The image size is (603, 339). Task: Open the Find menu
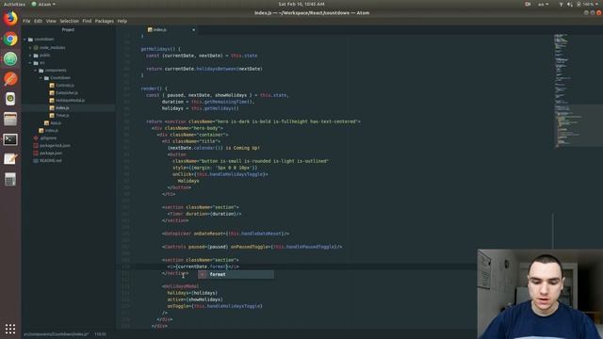(x=87, y=21)
